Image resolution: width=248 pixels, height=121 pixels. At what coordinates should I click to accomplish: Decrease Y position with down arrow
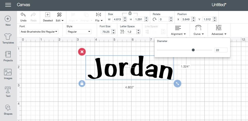215,21
